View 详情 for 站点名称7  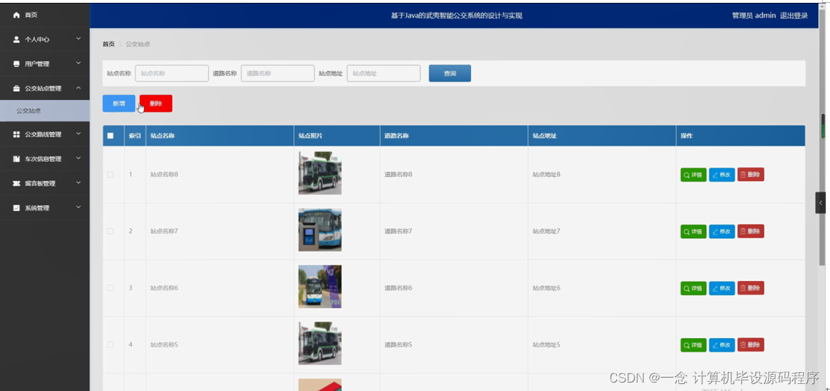pos(693,231)
